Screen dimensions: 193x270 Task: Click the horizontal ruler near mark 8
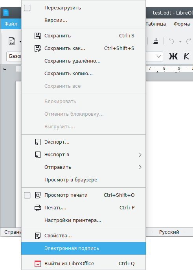point(164,68)
